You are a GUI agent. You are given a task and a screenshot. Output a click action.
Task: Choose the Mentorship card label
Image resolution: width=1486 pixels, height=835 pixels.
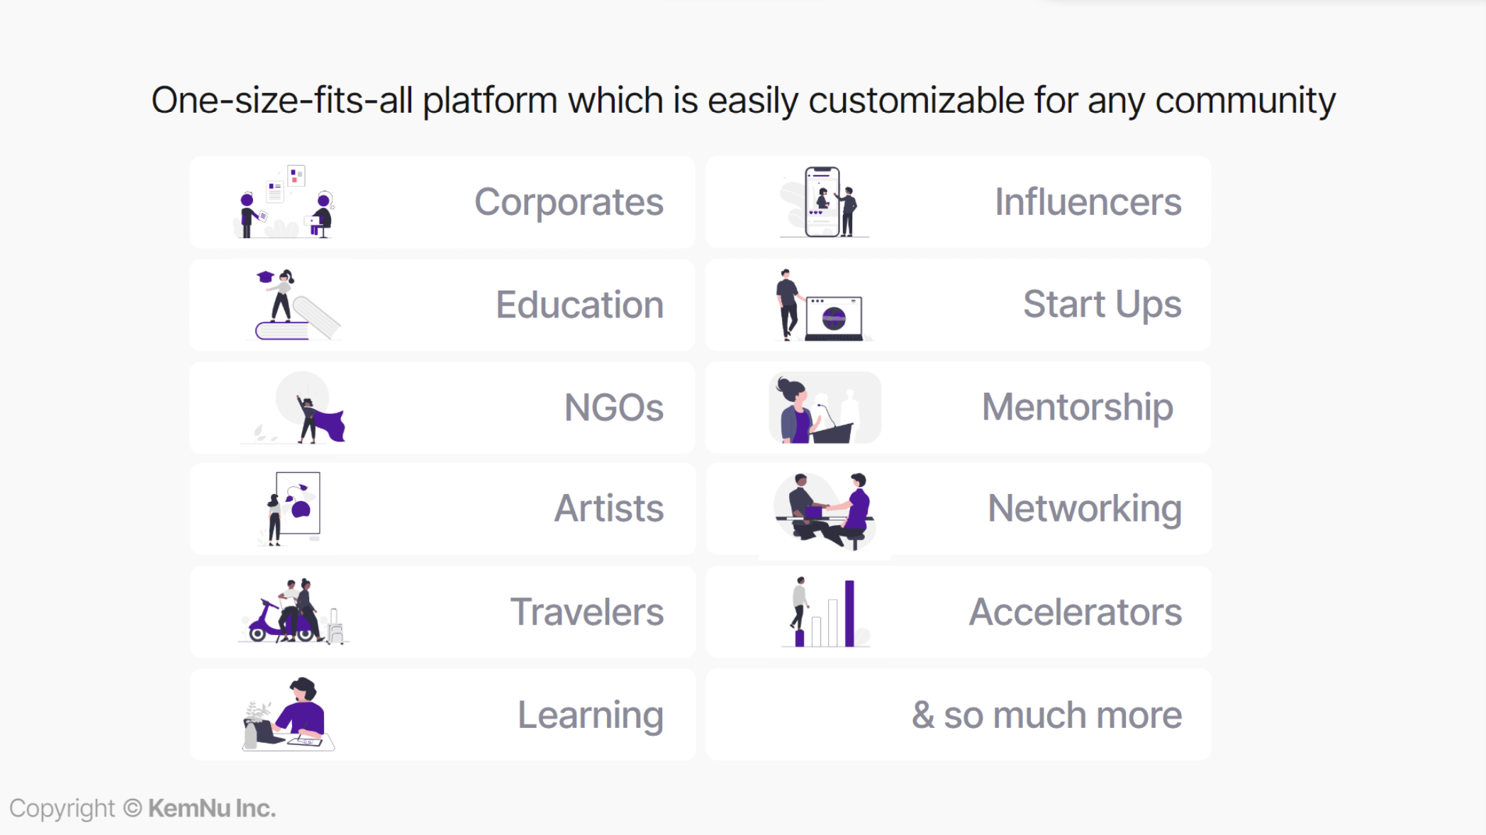1077,408
